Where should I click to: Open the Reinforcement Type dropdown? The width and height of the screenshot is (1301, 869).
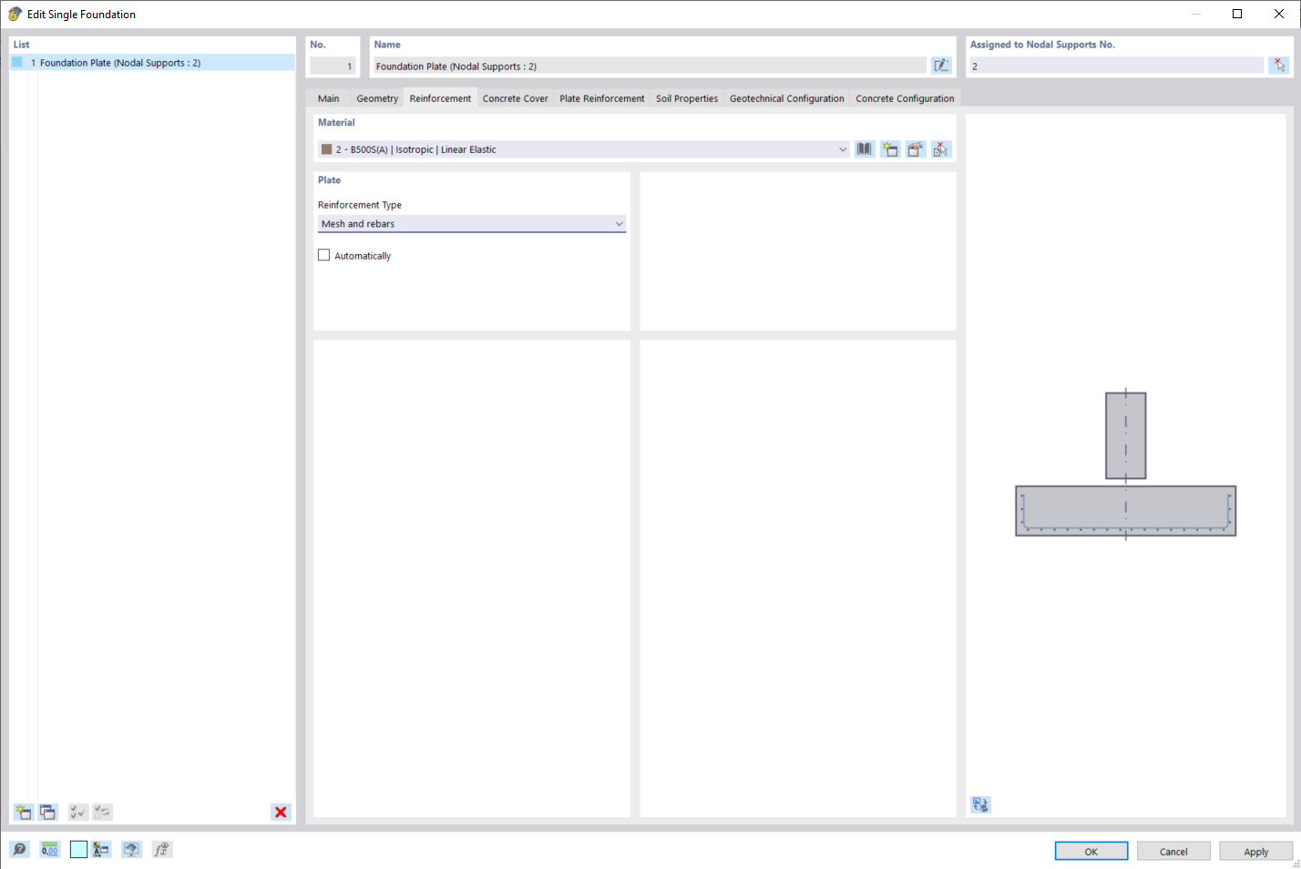point(620,223)
